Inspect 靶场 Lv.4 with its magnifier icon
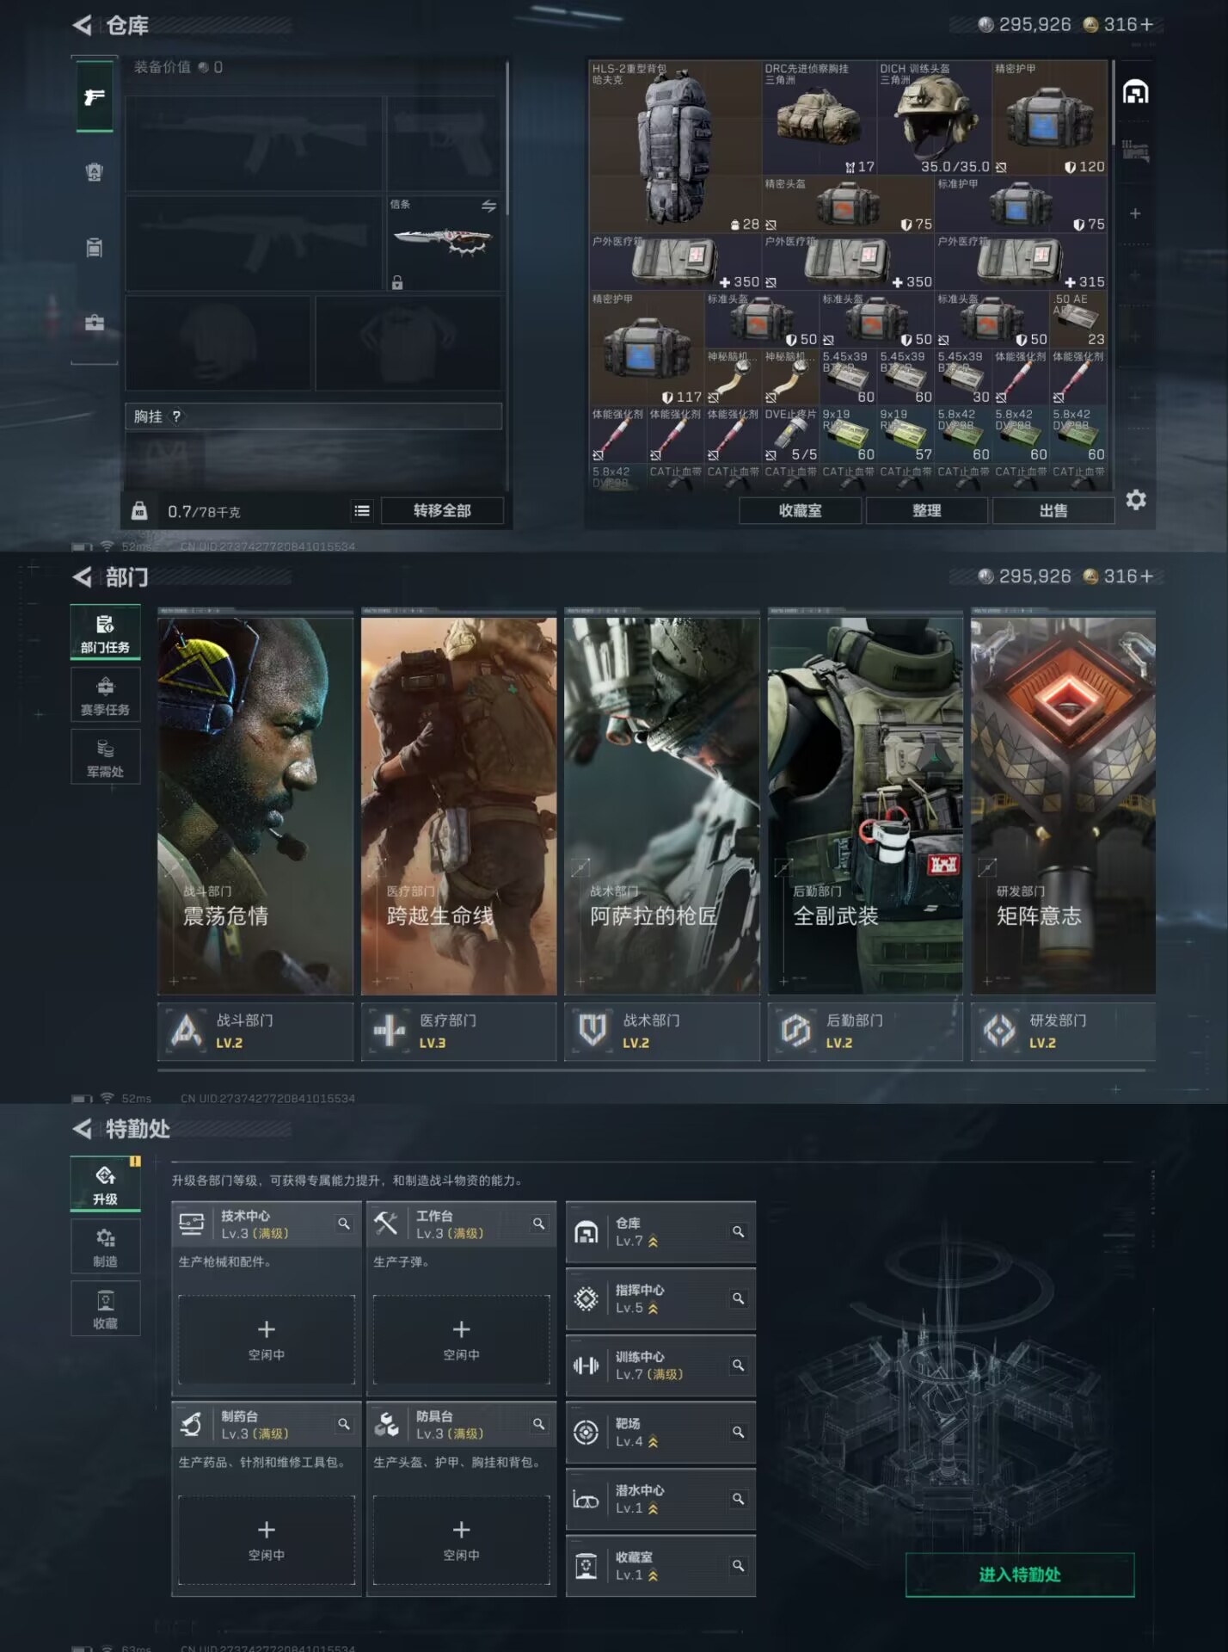This screenshot has height=1652, width=1228. (x=738, y=1432)
